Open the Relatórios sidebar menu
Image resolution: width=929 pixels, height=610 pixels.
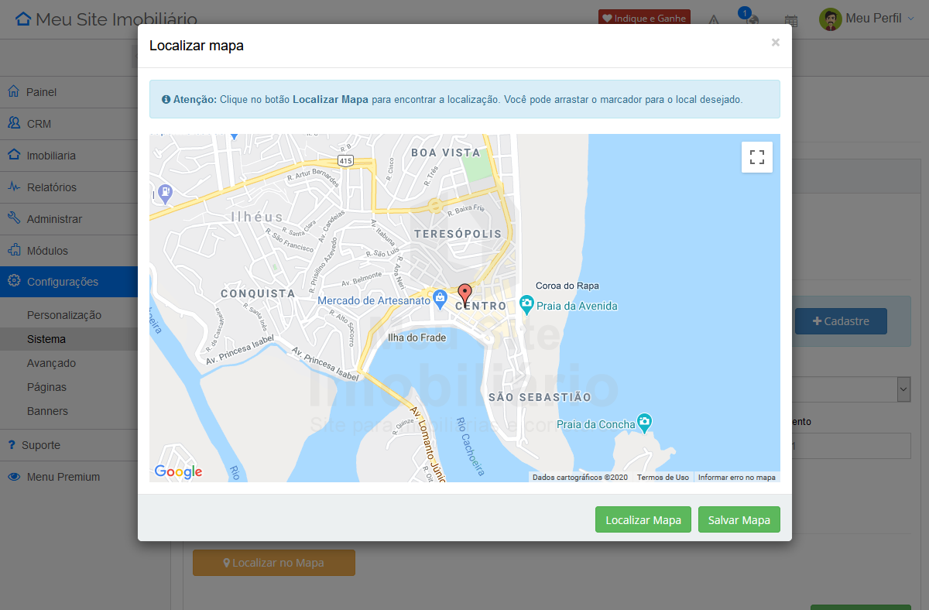pos(52,187)
